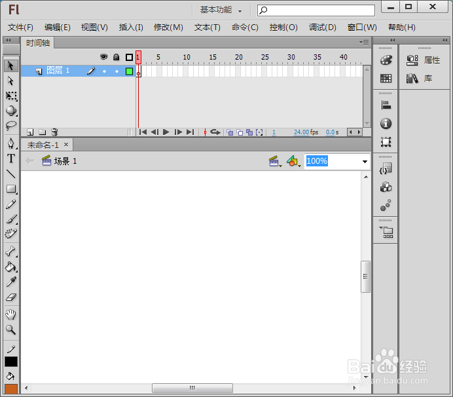The height and width of the screenshot is (397, 453).
Task: Toggle the Loop playback button
Action: (215, 132)
